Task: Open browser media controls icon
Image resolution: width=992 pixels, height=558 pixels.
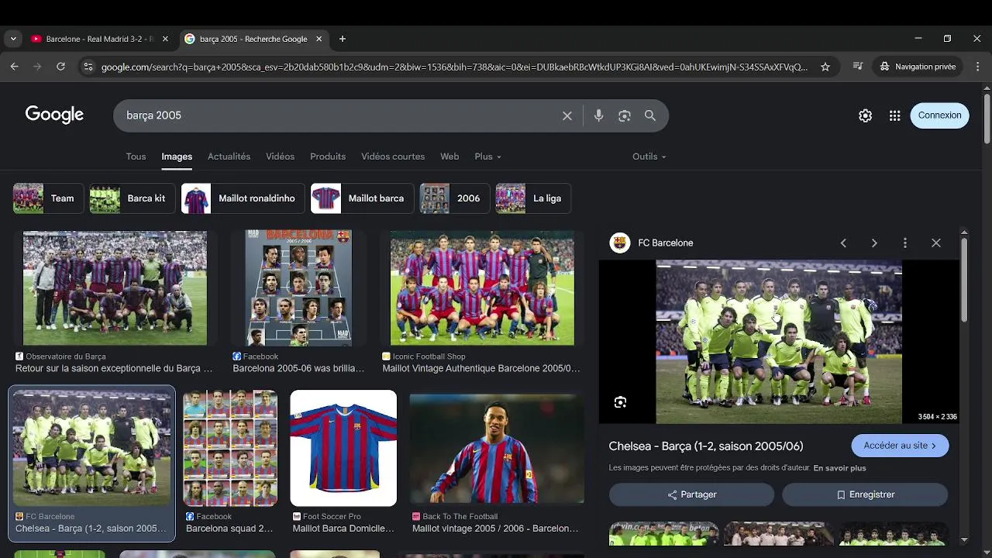Action: [858, 67]
